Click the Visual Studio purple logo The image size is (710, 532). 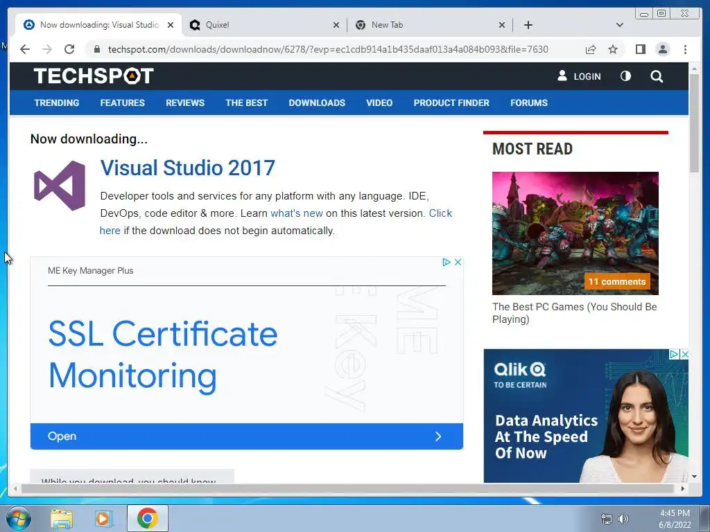point(60,186)
